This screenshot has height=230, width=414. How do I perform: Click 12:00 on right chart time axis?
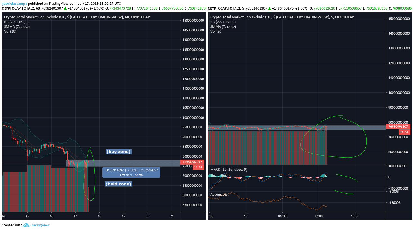tap(319, 216)
